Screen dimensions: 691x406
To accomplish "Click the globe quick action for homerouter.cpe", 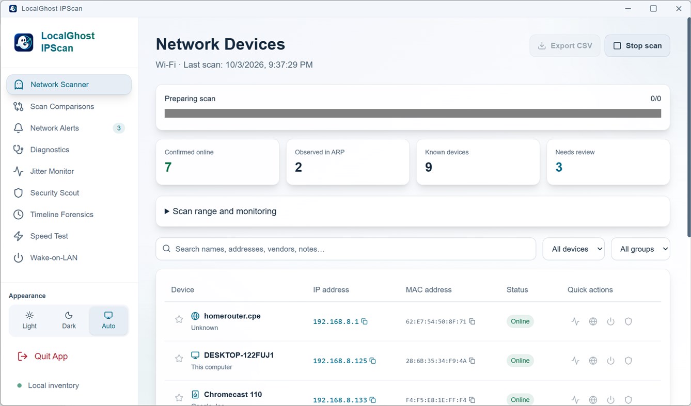I will 593,321.
